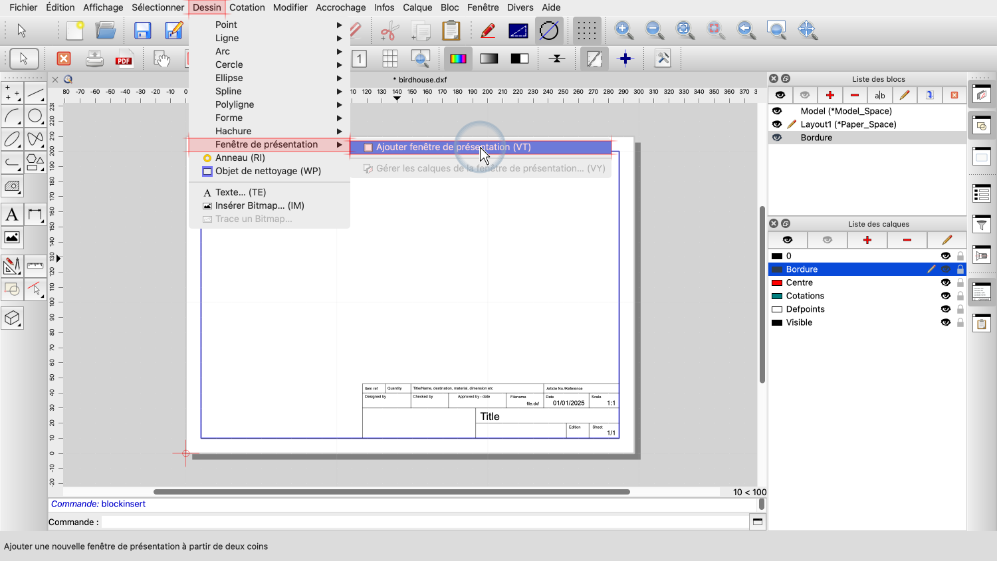
Task: Toggle visibility of Model_Space block
Action: (777, 111)
